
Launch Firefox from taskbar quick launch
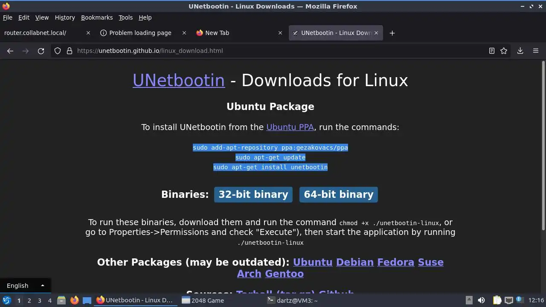pos(74,300)
